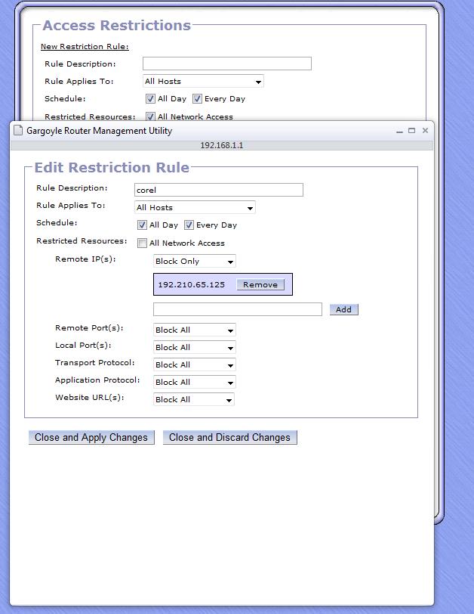474x614 pixels.
Task: Toggle All Day in Edit Restriction Rule
Action: pos(142,225)
